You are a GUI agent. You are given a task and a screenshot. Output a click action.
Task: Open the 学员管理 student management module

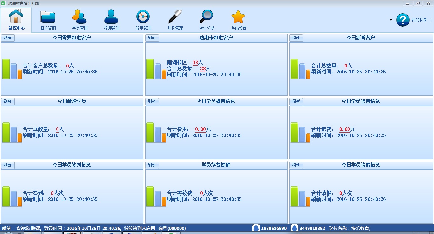point(79,19)
